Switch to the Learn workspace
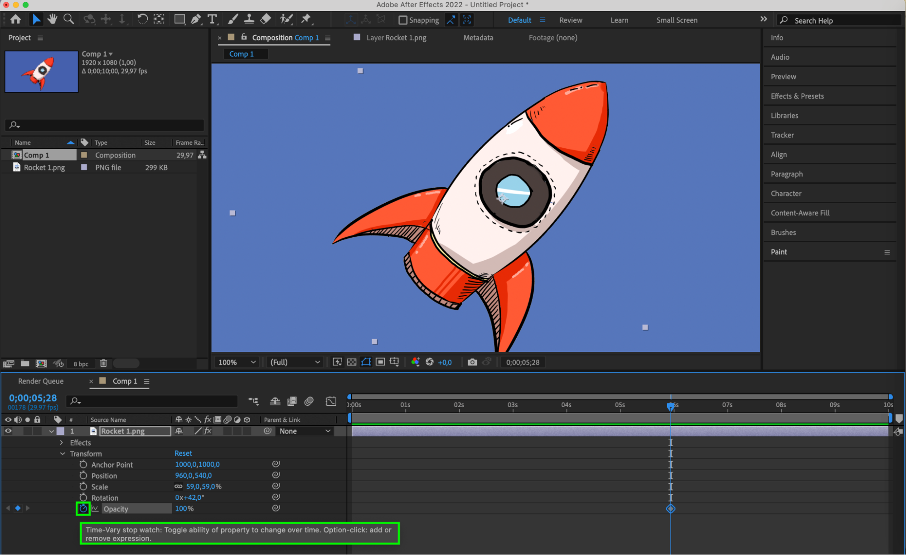 tap(619, 20)
